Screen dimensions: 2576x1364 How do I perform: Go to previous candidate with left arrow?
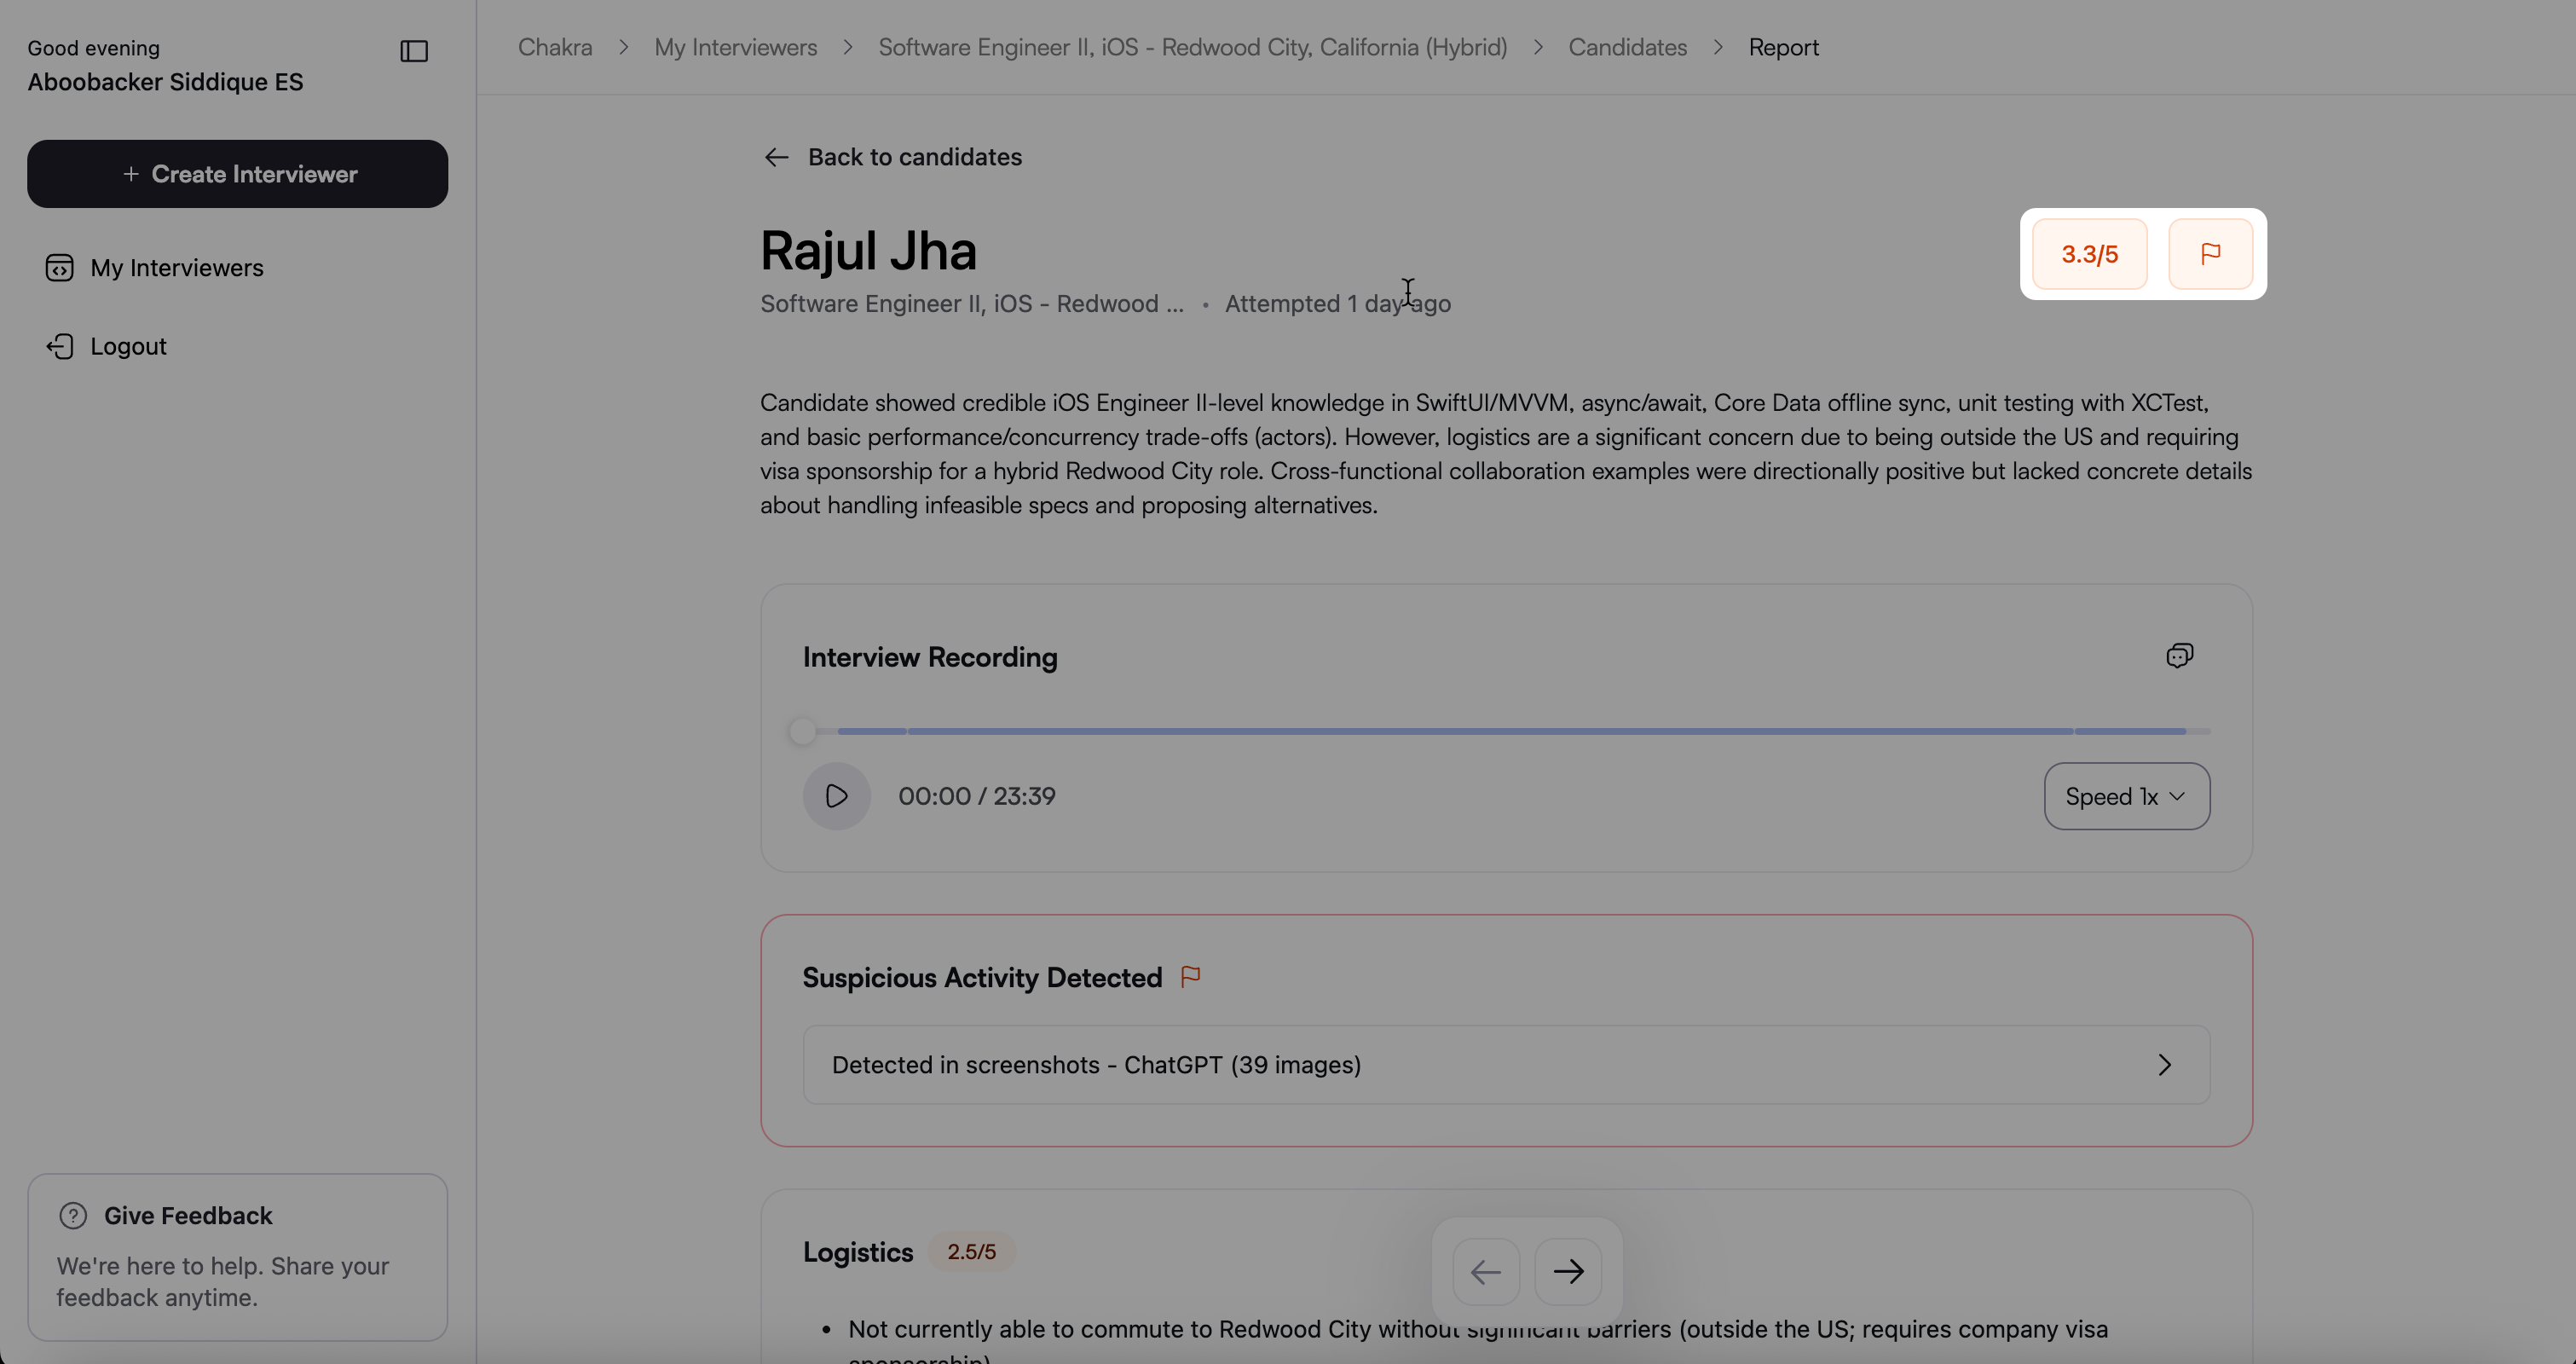pyautogui.click(x=1486, y=1271)
